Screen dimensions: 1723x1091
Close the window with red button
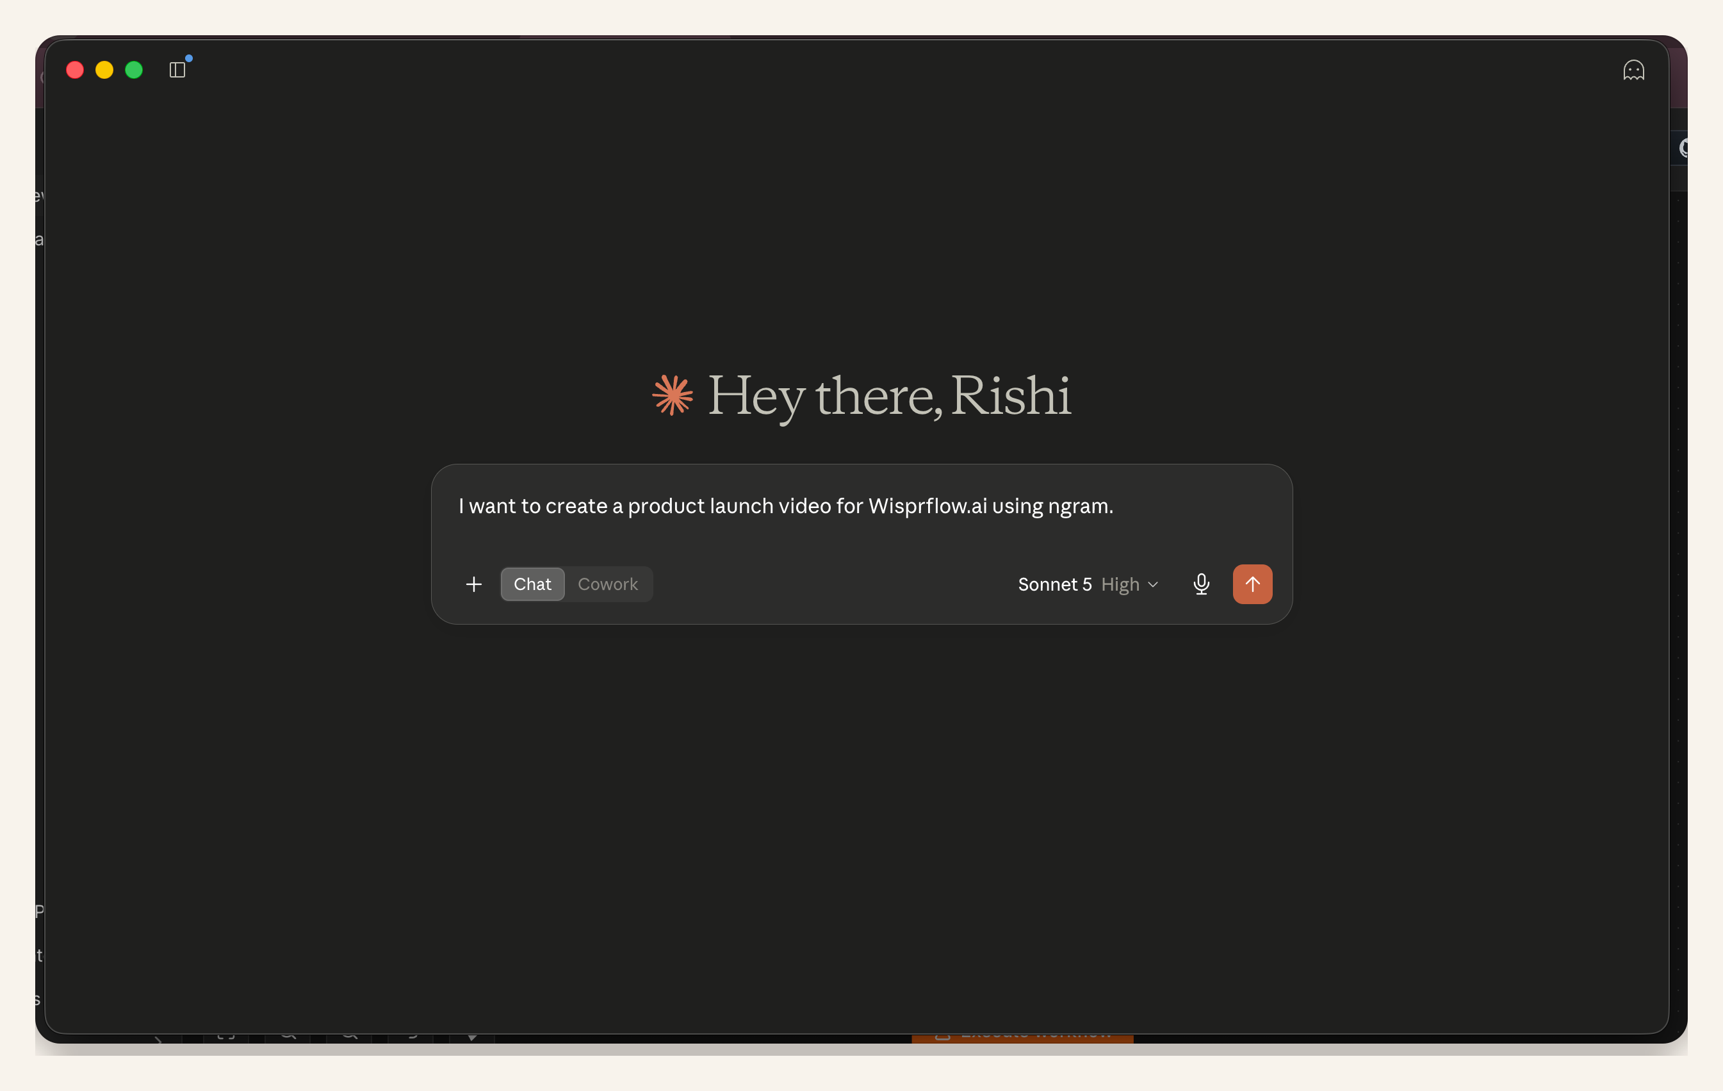pos(75,69)
